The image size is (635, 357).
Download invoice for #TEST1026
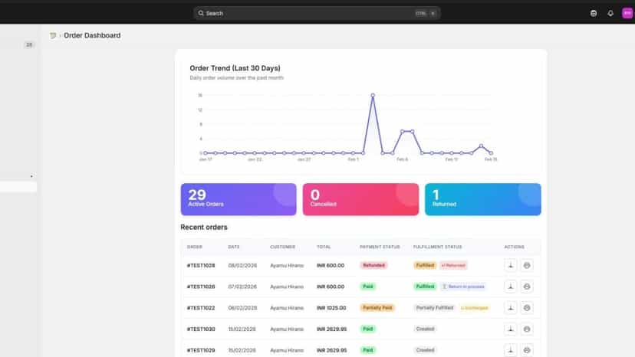tap(510, 287)
